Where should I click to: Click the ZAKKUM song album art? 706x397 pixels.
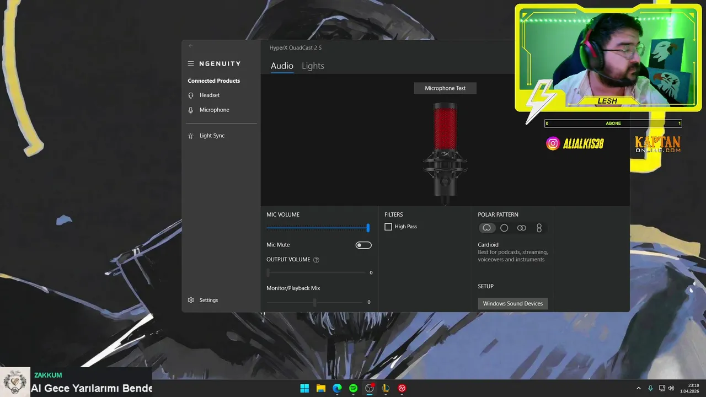(x=14, y=382)
